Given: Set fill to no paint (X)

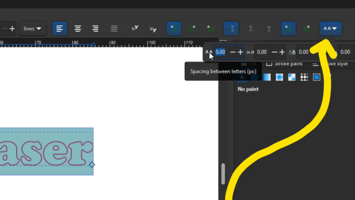Looking at the screenshot, I should (x=242, y=77).
